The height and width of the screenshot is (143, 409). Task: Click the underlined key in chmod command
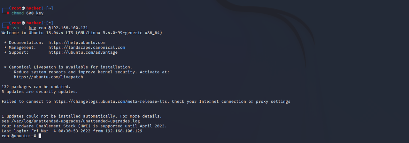click(x=40, y=13)
